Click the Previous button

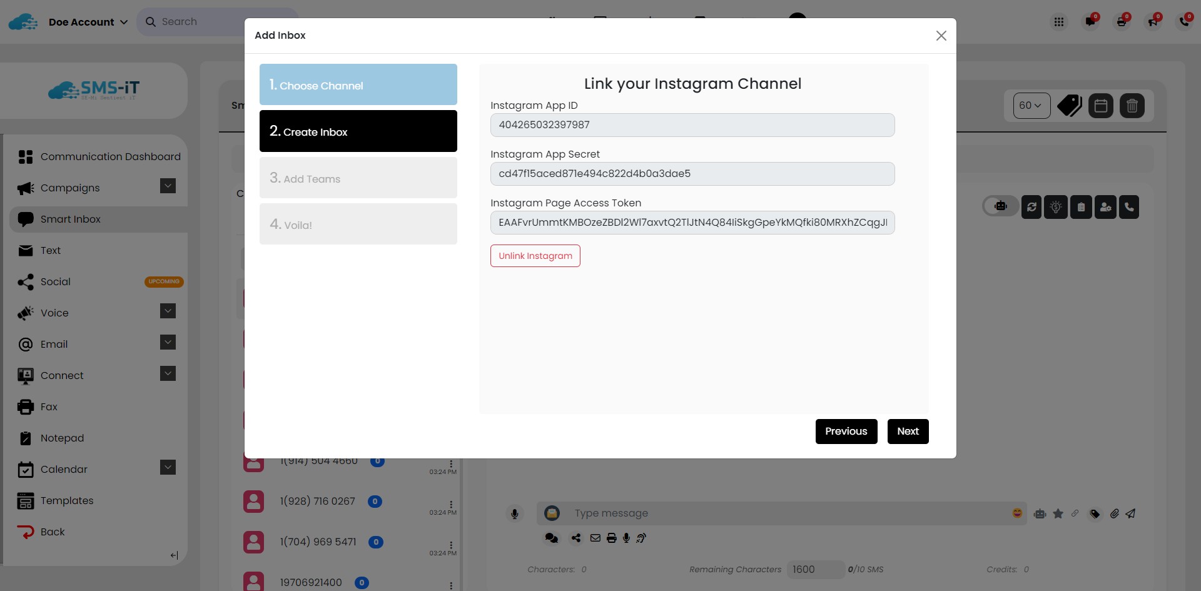point(846,432)
